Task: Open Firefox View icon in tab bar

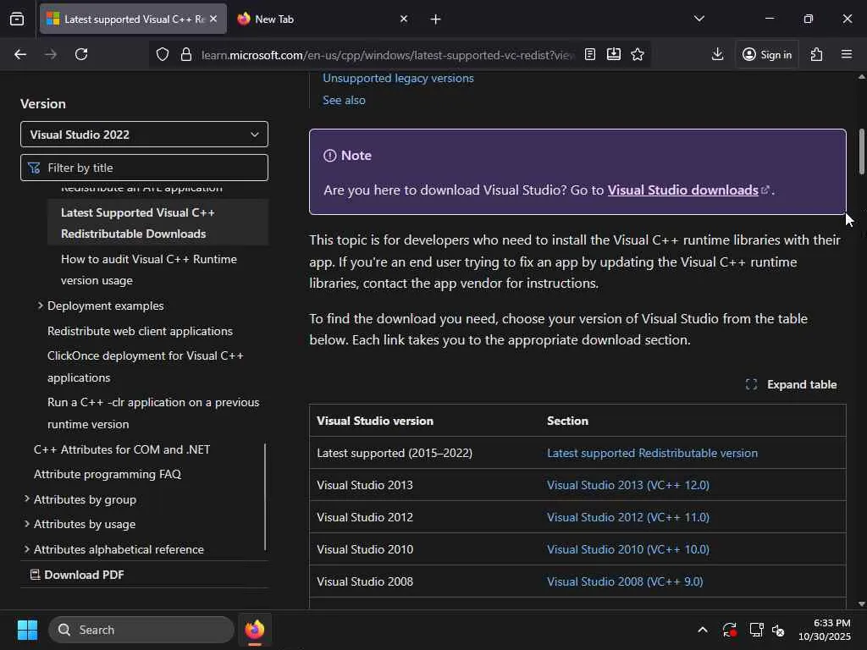Action: point(17,19)
